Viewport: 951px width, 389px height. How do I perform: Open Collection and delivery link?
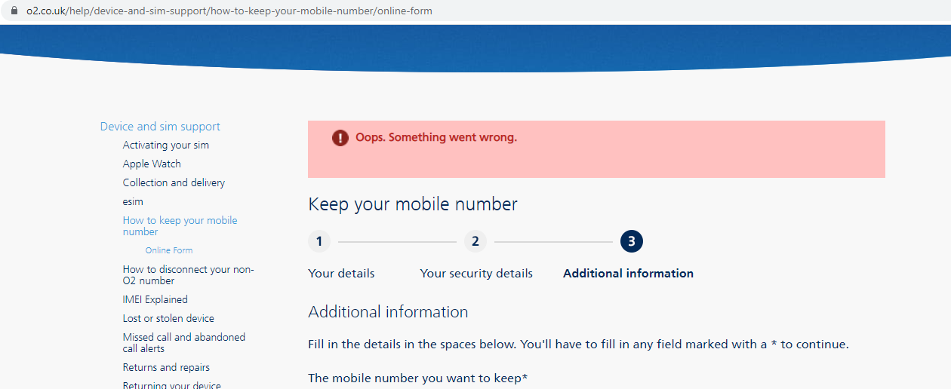(174, 182)
